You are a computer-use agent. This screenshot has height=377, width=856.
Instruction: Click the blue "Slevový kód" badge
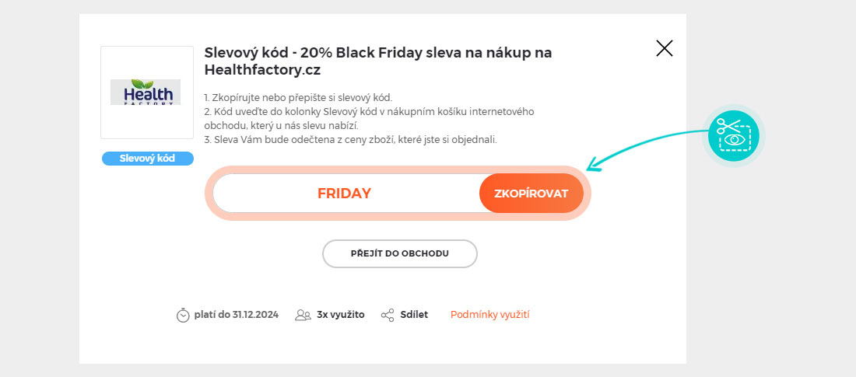147,159
